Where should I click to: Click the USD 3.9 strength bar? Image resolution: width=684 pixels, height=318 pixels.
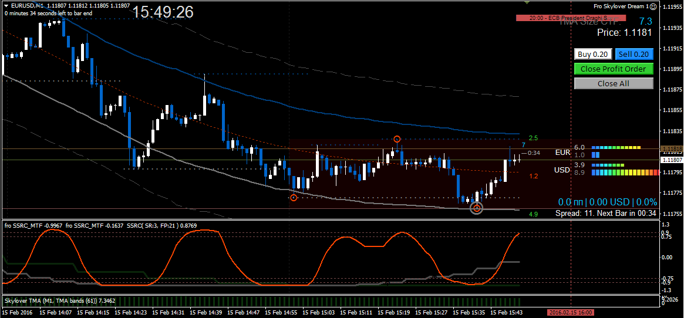pyautogui.click(x=608, y=165)
